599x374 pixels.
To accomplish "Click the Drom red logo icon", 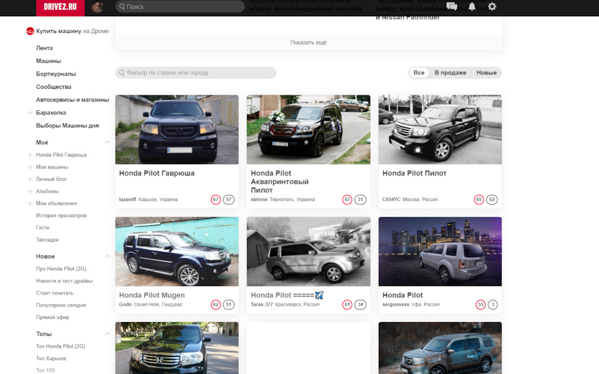I will coord(30,31).
